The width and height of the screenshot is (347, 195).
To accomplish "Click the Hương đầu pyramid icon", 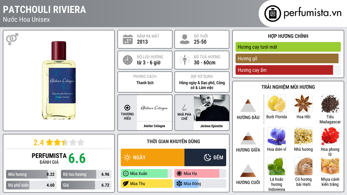I will tap(248, 106).
